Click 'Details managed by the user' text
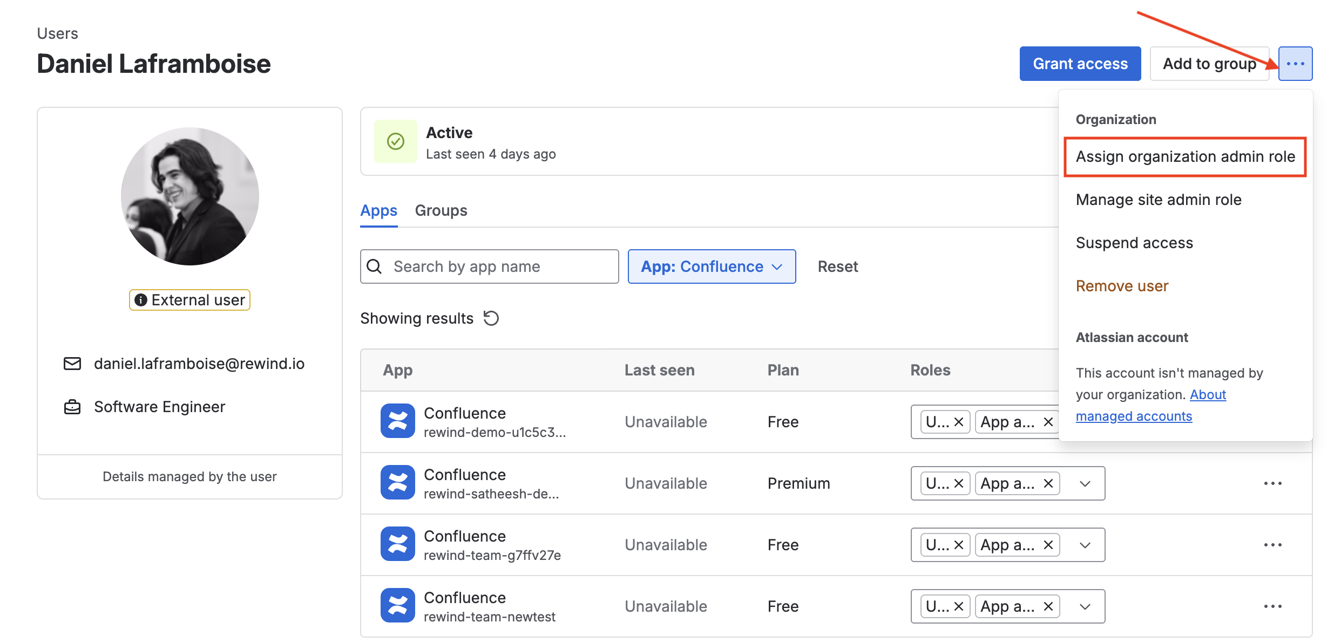Screen dimensions: 1341x643 189,476
